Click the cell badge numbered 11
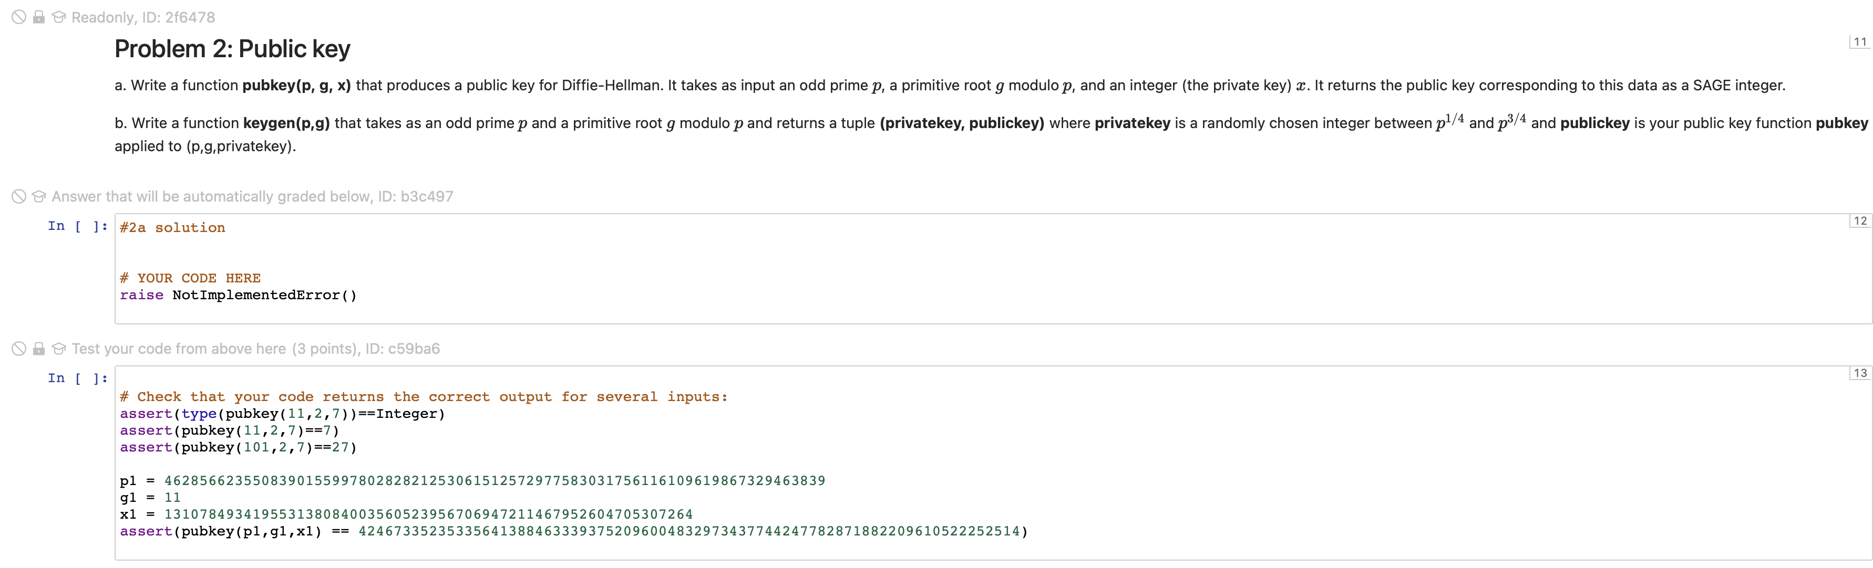 tap(1859, 41)
